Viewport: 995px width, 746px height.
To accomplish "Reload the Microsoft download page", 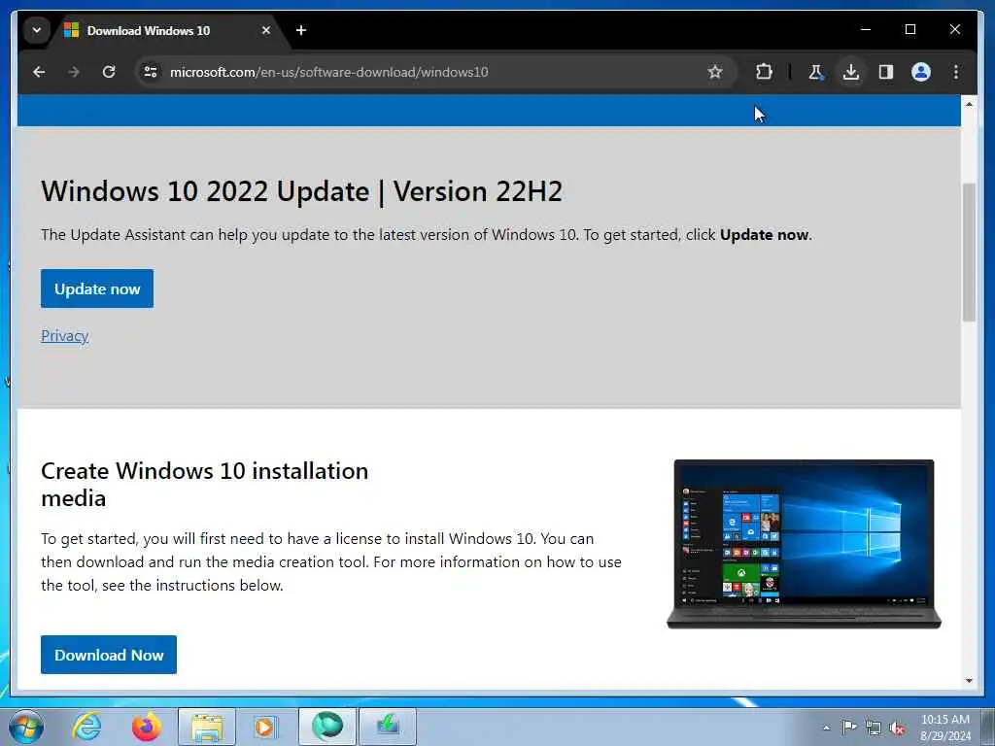I will [109, 72].
